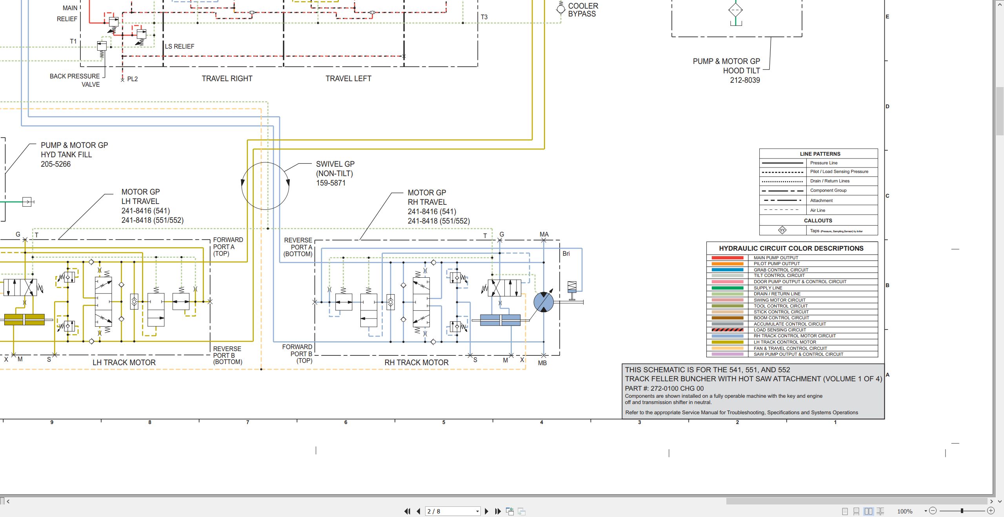Click the Air Line legend row

pyautogui.click(x=818, y=210)
